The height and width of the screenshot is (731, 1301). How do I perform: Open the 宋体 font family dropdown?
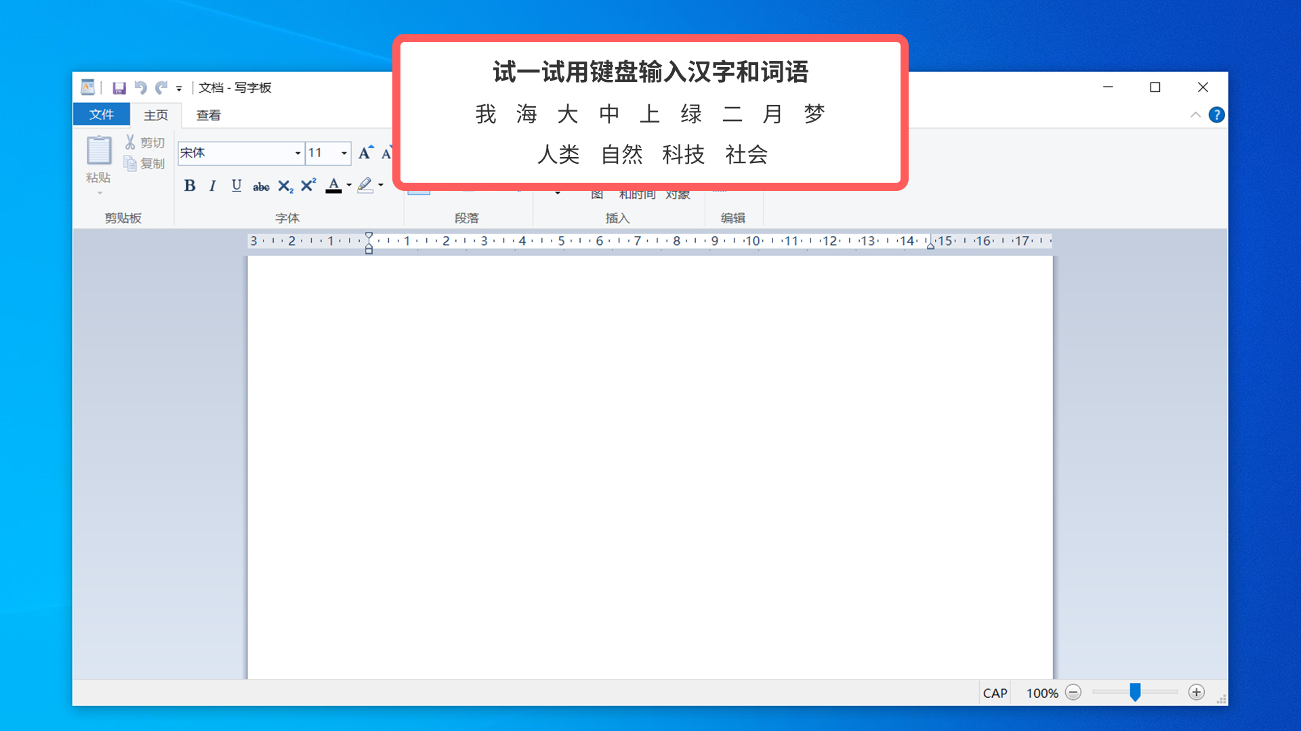tap(297, 154)
